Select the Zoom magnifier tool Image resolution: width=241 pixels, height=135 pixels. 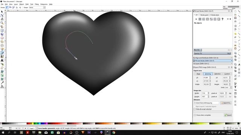tap(2, 23)
